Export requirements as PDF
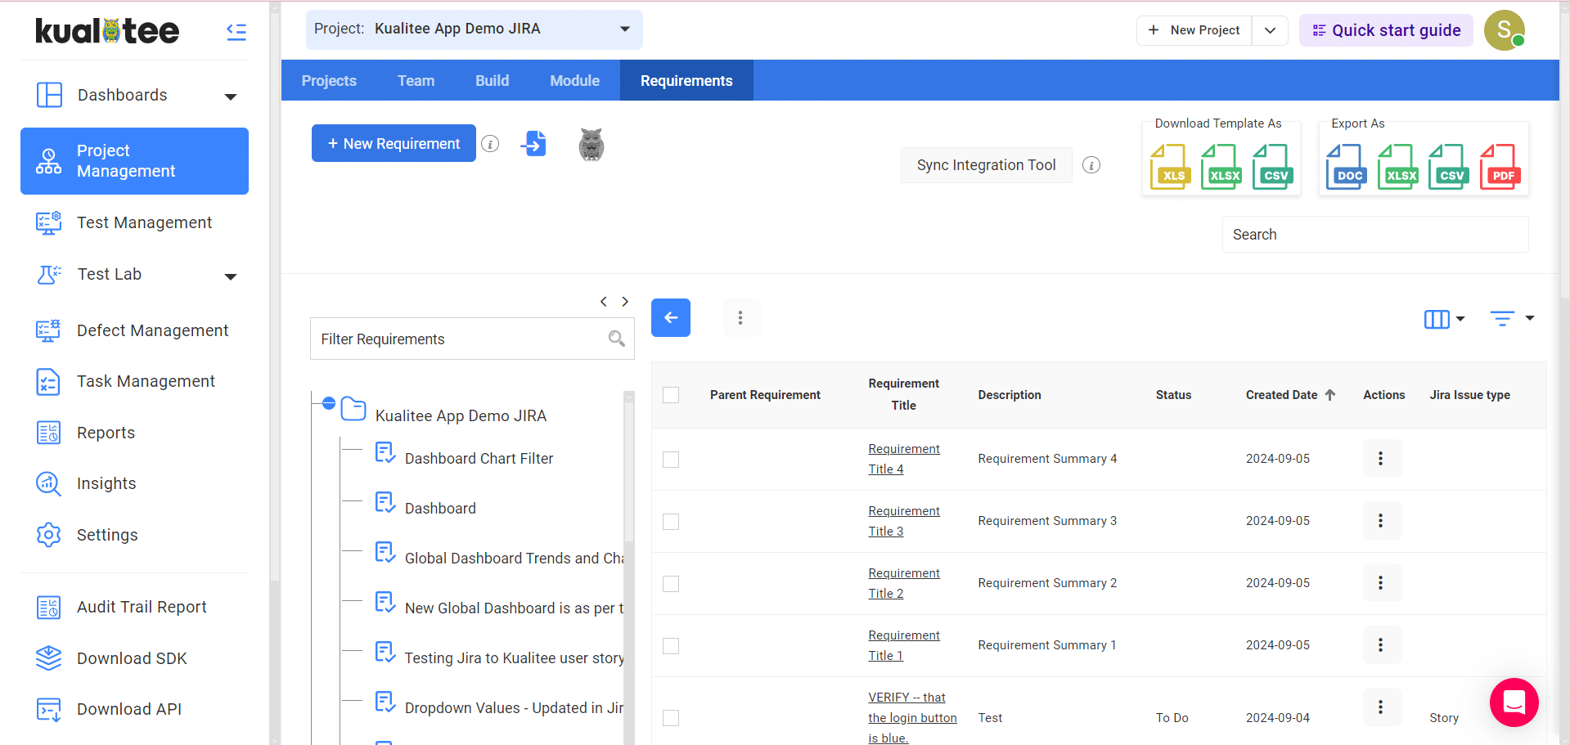The height and width of the screenshot is (745, 1570). point(1500,167)
